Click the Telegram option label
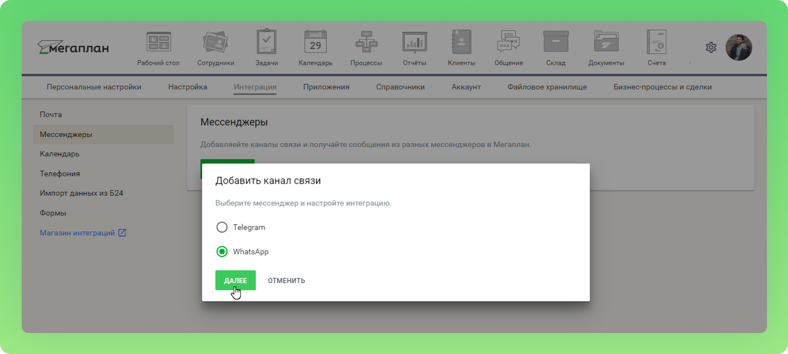The width and height of the screenshot is (788, 354). click(x=249, y=227)
